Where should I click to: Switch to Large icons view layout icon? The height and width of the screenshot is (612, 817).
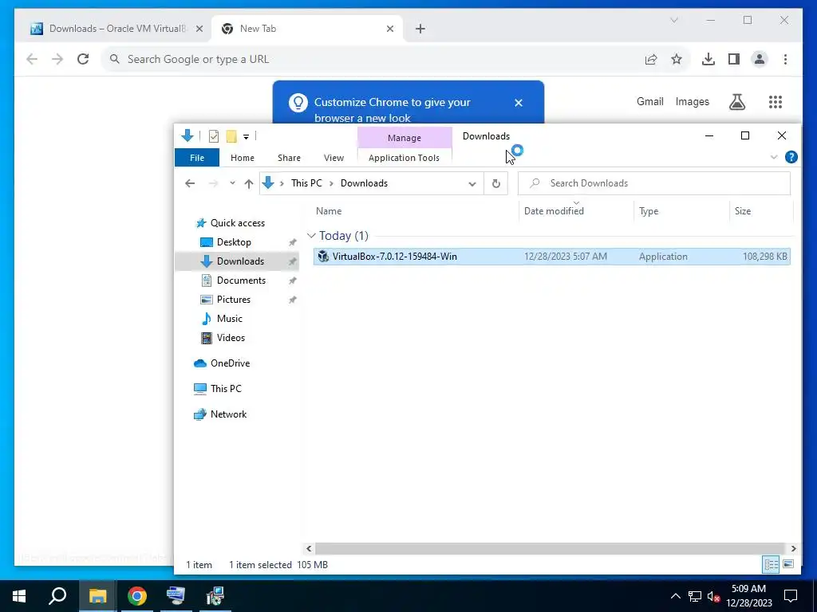(788, 564)
